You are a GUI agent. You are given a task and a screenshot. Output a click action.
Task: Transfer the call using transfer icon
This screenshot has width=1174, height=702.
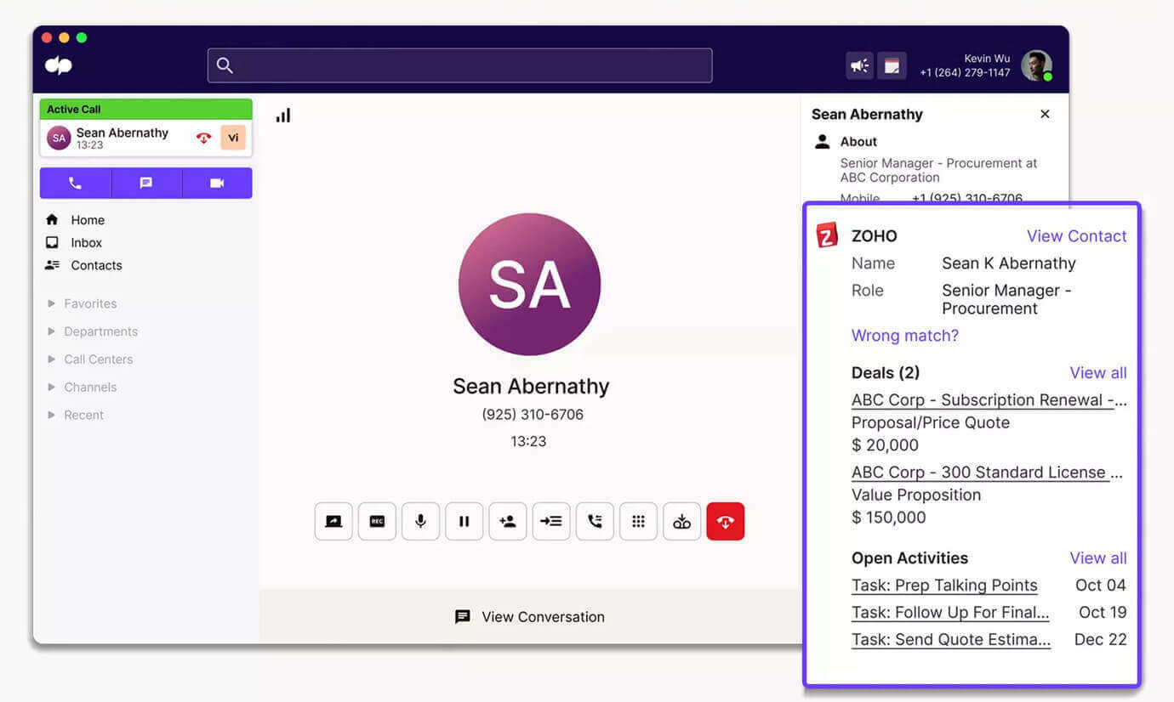click(551, 521)
